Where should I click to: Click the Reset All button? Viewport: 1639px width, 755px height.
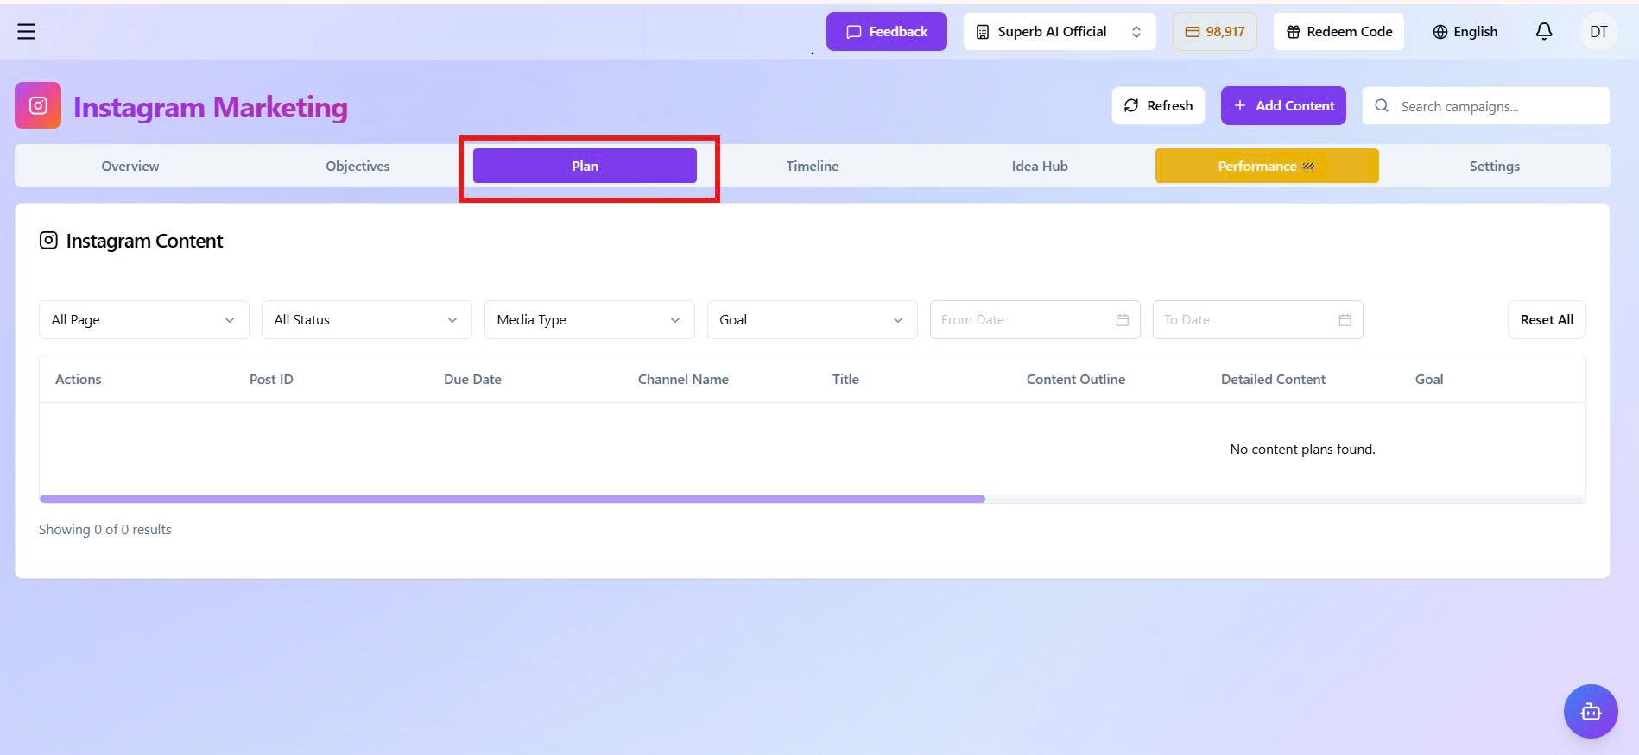pos(1546,320)
